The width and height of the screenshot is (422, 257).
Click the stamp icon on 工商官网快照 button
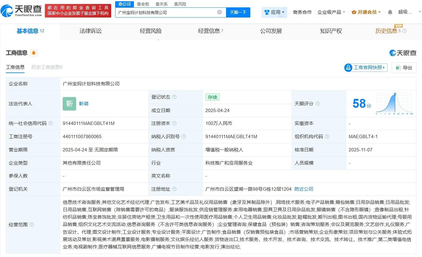point(349,68)
